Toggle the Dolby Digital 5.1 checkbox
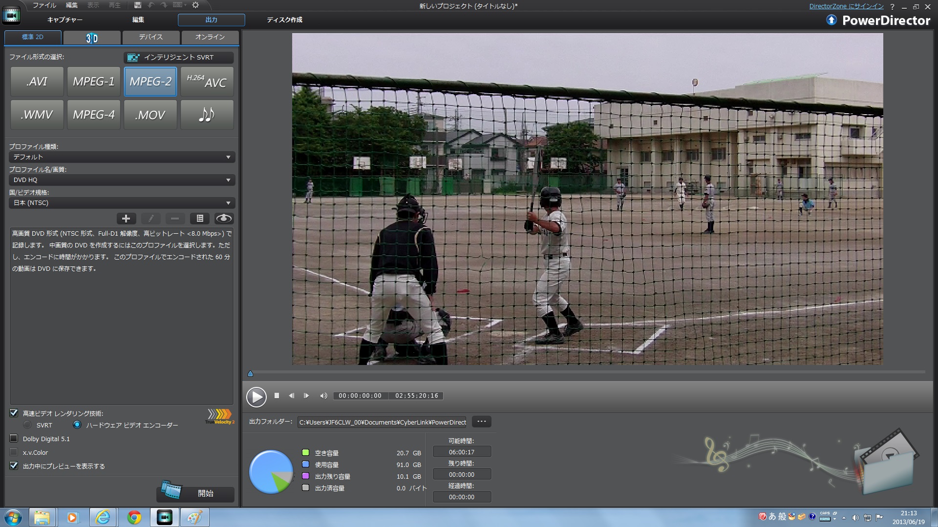The width and height of the screenshot is (938, 527). [x=14, y=439]
